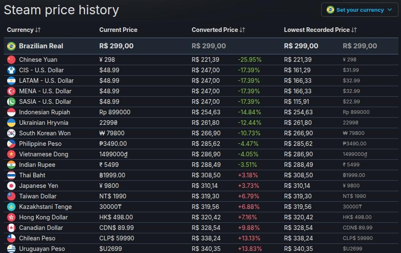Screen dimensions: 401x253
Task: Click the Indian Rupee flag icon
Action: tap(11, 165)
